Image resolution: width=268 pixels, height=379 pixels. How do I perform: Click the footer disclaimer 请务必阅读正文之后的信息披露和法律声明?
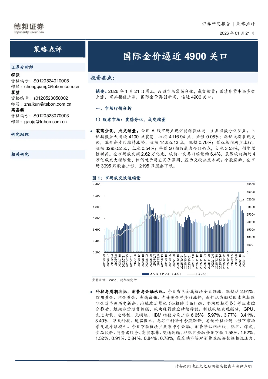coord(213,366)
